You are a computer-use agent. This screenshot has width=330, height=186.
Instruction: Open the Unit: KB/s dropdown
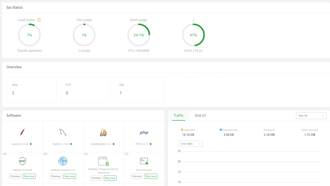(190, 144)
